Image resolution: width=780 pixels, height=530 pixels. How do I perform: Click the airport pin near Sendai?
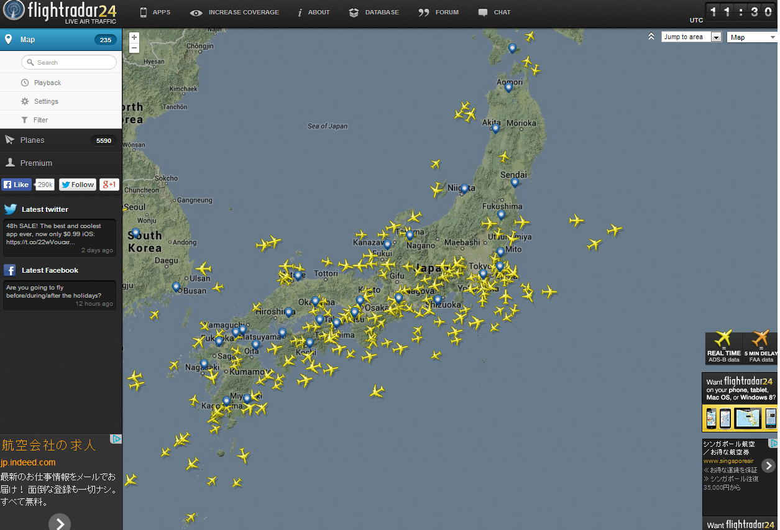point(515,182)
